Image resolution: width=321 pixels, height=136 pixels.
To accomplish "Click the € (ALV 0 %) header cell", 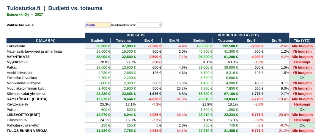I will [46, 41].
